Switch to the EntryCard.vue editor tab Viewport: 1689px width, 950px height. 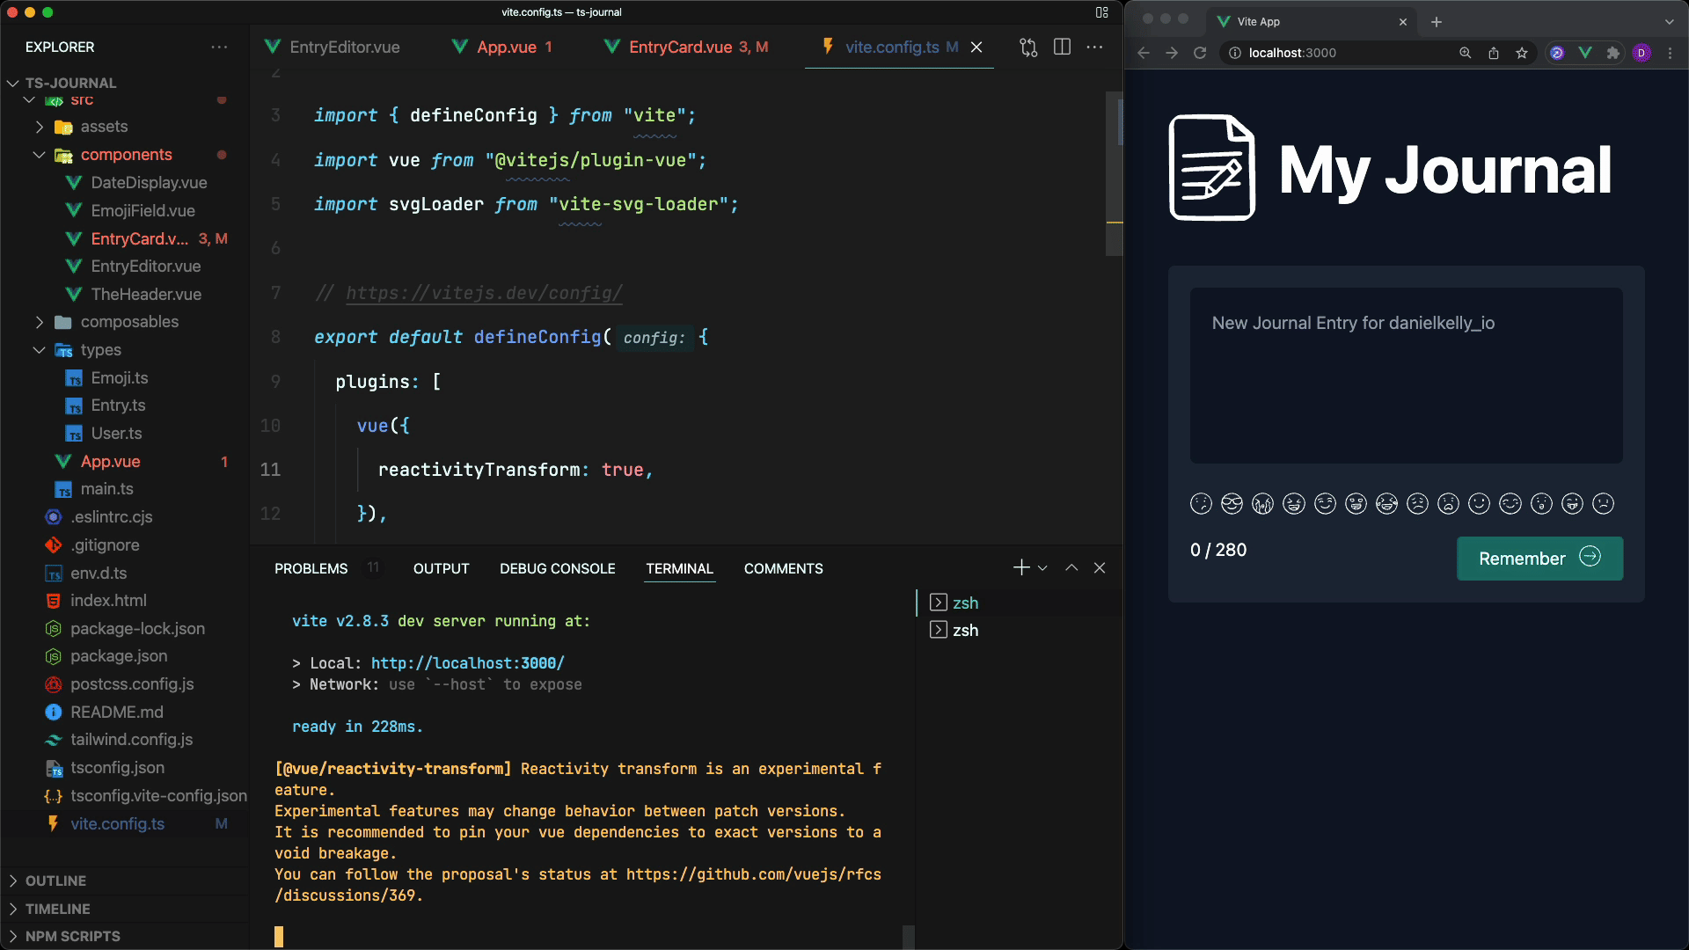coord(685,47)
